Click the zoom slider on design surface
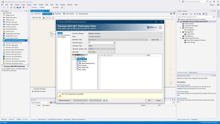The width and height of the screenshot is (220, 124). 171,76
